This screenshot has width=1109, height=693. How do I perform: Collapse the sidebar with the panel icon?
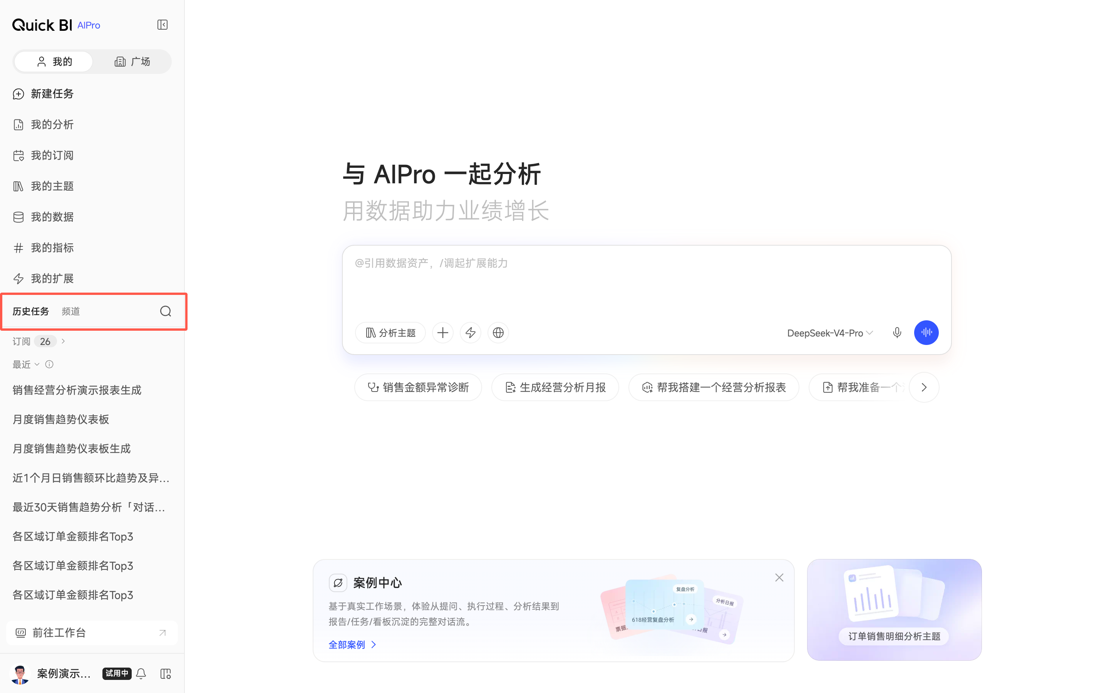click(x=162, y=25)
